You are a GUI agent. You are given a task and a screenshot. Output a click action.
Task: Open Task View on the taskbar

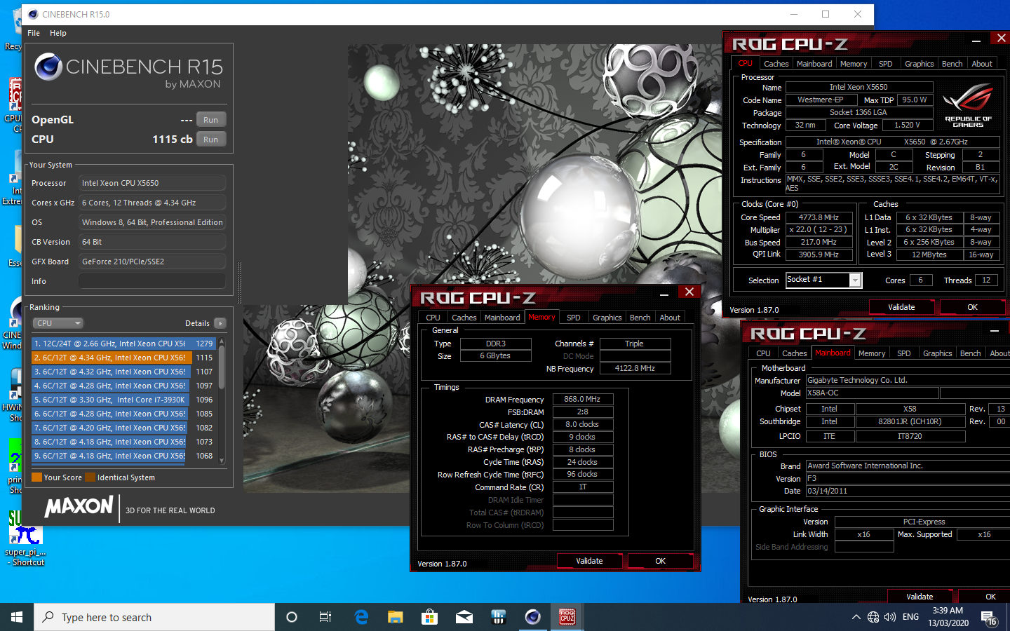click(x=325, y=617)
